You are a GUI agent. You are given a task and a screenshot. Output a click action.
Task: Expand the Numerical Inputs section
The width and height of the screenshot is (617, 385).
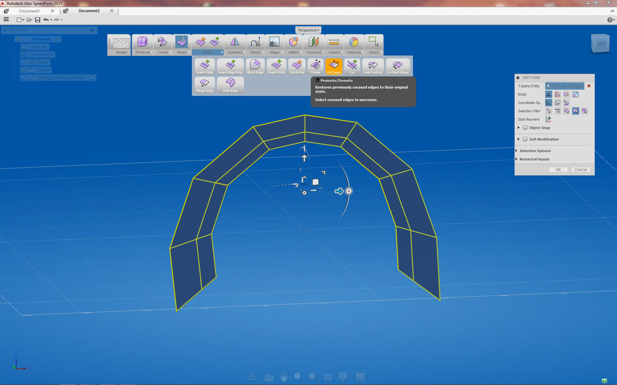[534, 159]
